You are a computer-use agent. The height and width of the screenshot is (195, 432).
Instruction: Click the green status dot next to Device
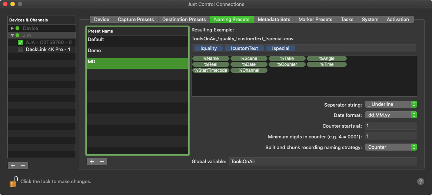point(17,28)
